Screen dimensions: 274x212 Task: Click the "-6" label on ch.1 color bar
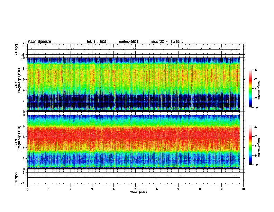(256, 70)
